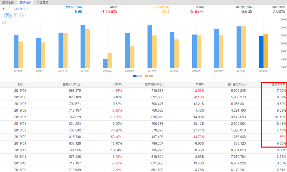The image size is (287, 172).
Task: Click the summary 累計營收 value 6,602
Action: (247, 12)
